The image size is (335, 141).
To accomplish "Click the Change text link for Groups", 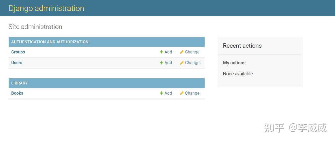I will pyautogui.click(x=192, y=52).
